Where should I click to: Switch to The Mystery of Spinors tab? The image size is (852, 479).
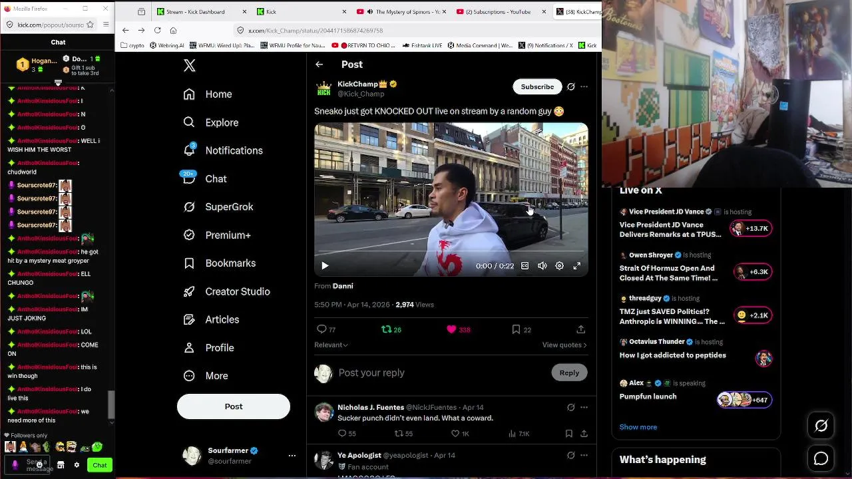point(402,12)
